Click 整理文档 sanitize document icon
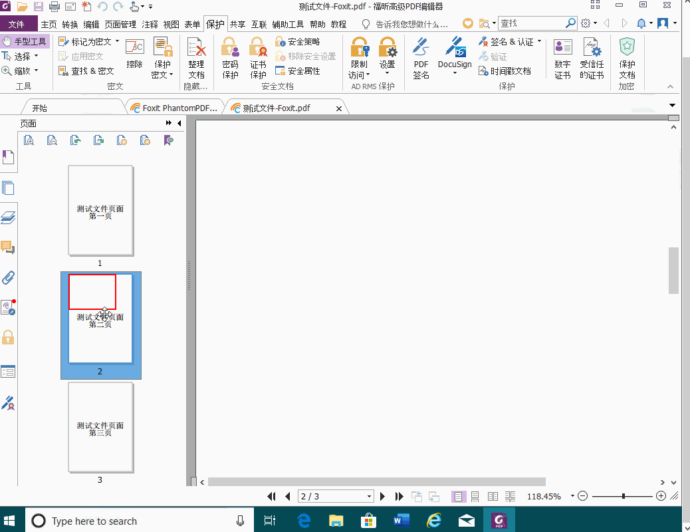This screenshot has height=532, width=690. 196,58
